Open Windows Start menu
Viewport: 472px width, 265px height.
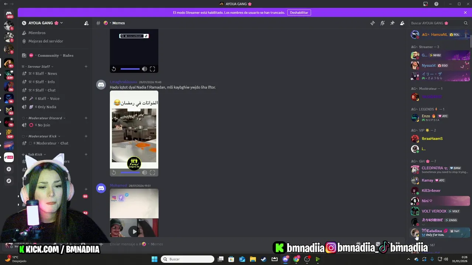tap(155, 259)
